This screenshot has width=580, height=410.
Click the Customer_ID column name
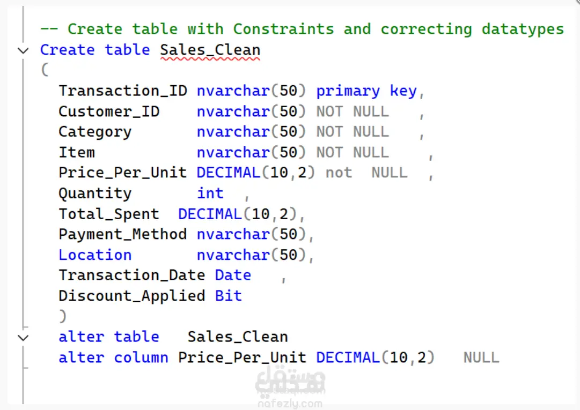[x=109, y=111]
